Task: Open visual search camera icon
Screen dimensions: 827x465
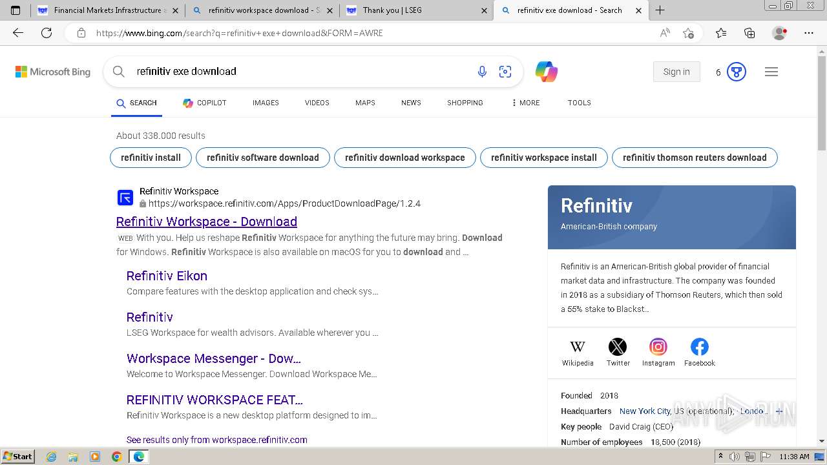Action: tap(505, 72)
